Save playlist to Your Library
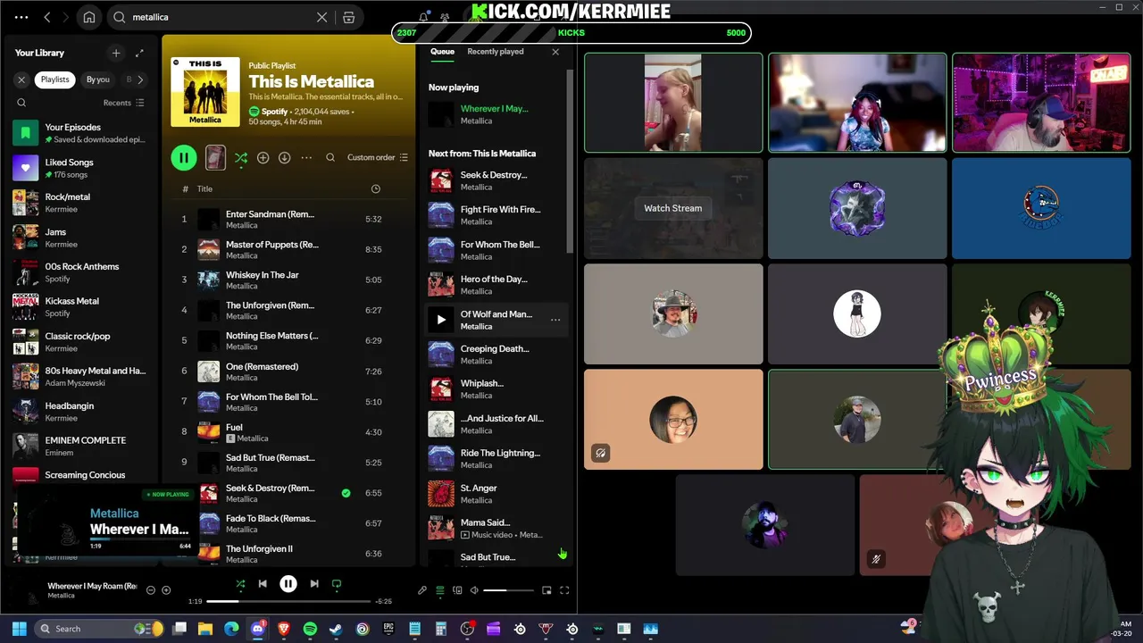 (263, 158)
